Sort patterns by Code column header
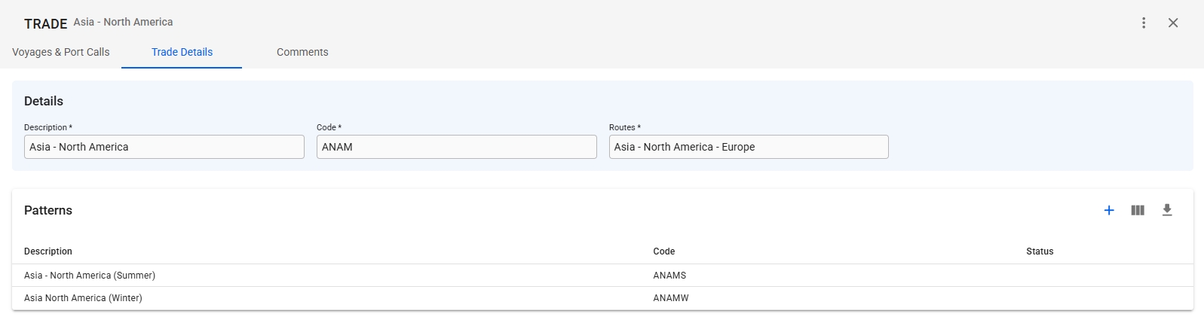 [x=664, y=251]
